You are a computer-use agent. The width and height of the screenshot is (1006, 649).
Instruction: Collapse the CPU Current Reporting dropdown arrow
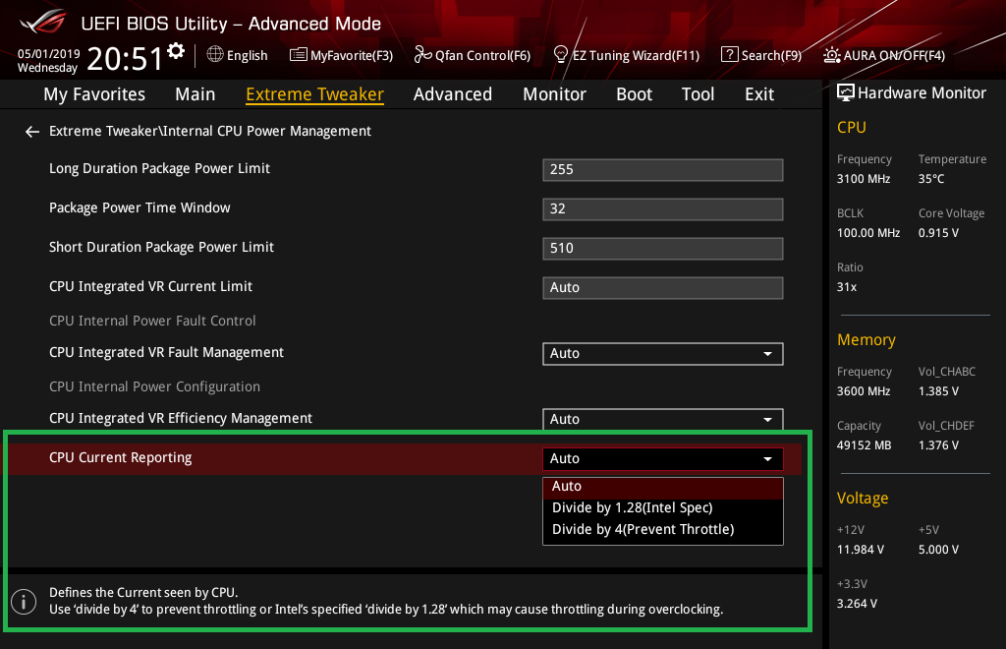[x=767, y=459]
